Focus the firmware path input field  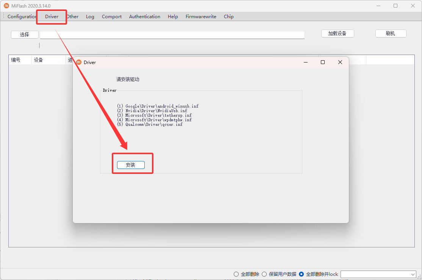172,35
